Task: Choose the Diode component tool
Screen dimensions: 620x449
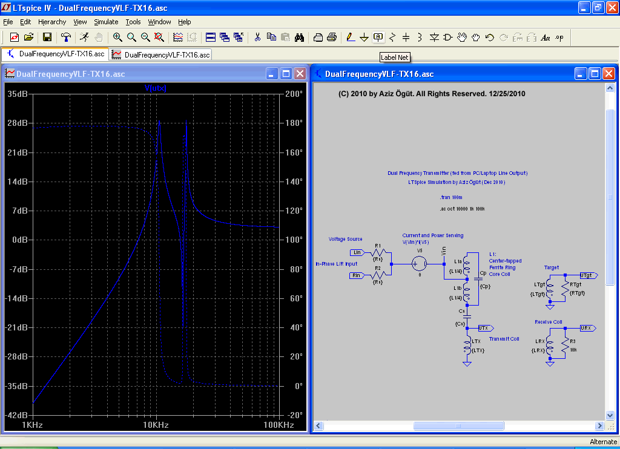Action: (434, 38)
